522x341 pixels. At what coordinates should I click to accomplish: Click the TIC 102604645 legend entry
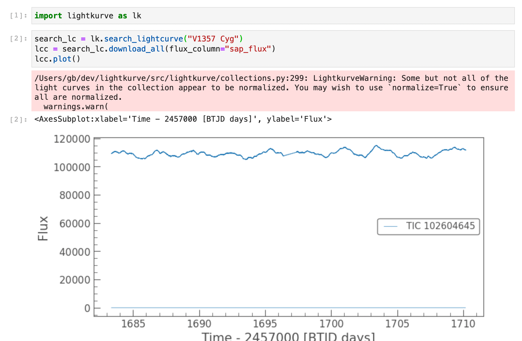click(x=428, y=226)
